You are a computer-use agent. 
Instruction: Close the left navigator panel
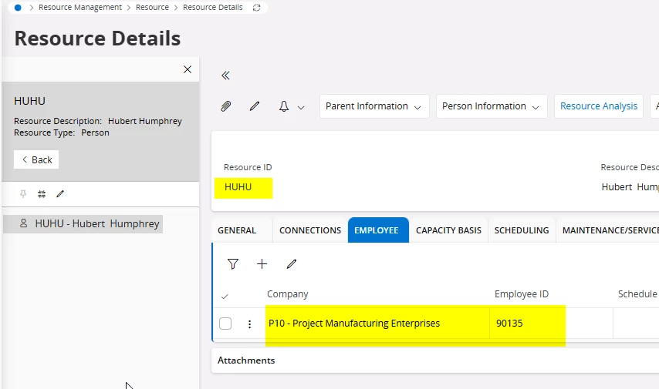click(x=188, y=69)
